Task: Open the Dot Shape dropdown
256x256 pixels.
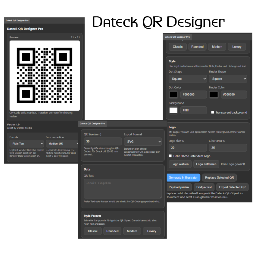Action: click(x=188, y=79)
